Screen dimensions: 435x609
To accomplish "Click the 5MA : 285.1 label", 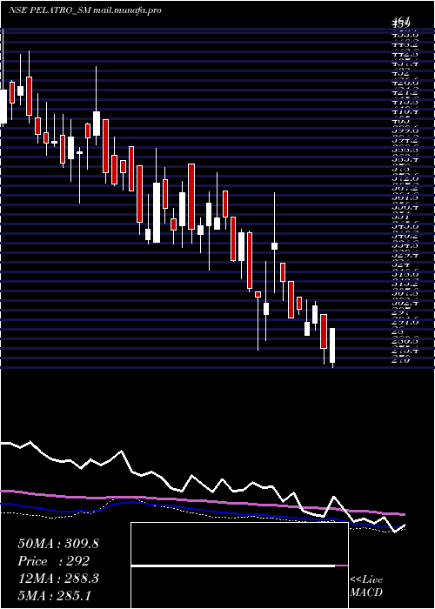I will pyautogui.click(x=54, y=596).
